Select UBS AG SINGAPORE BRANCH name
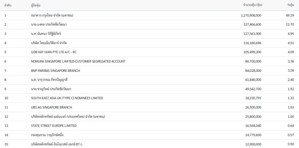Screen dimensions: 299x148 tap(51, 107)
